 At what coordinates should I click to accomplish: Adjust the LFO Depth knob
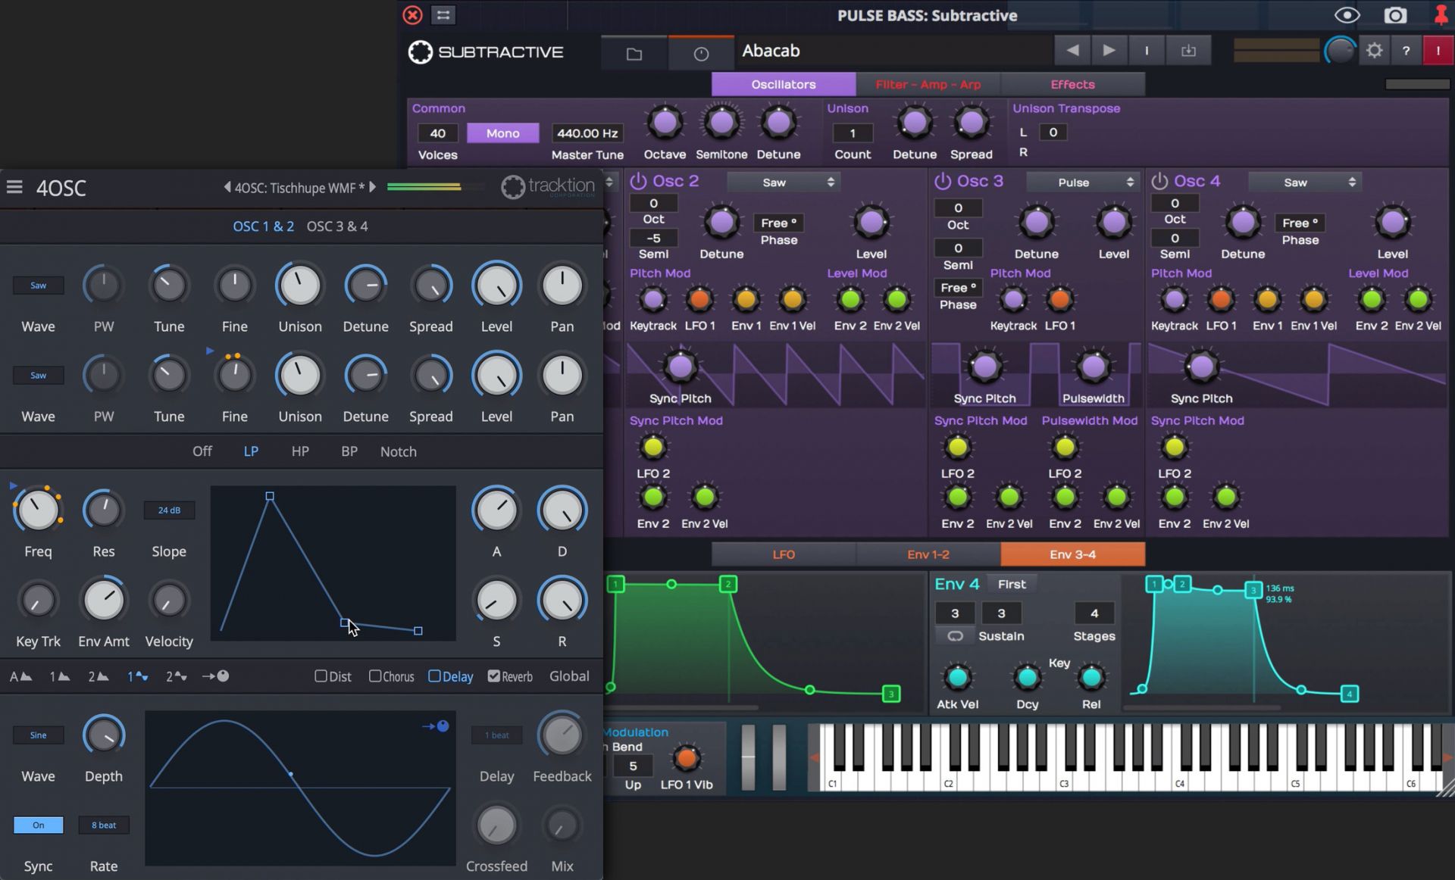pos(104,735)
